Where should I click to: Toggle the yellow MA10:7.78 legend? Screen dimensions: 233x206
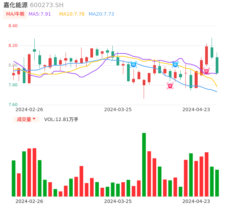coord(72,14)
